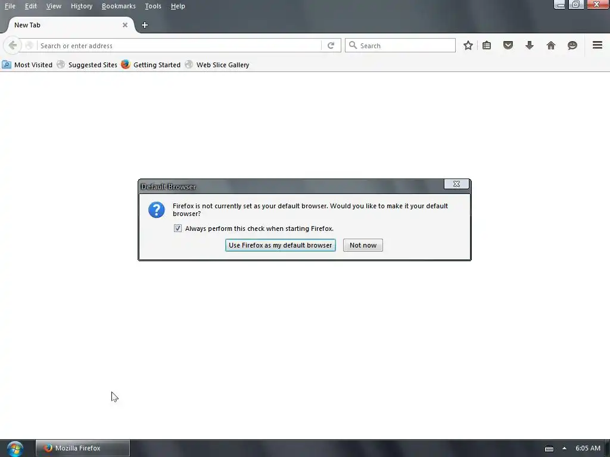Go to the Home page icon
This screenshot has height=457, width=610.
[551, 45]
